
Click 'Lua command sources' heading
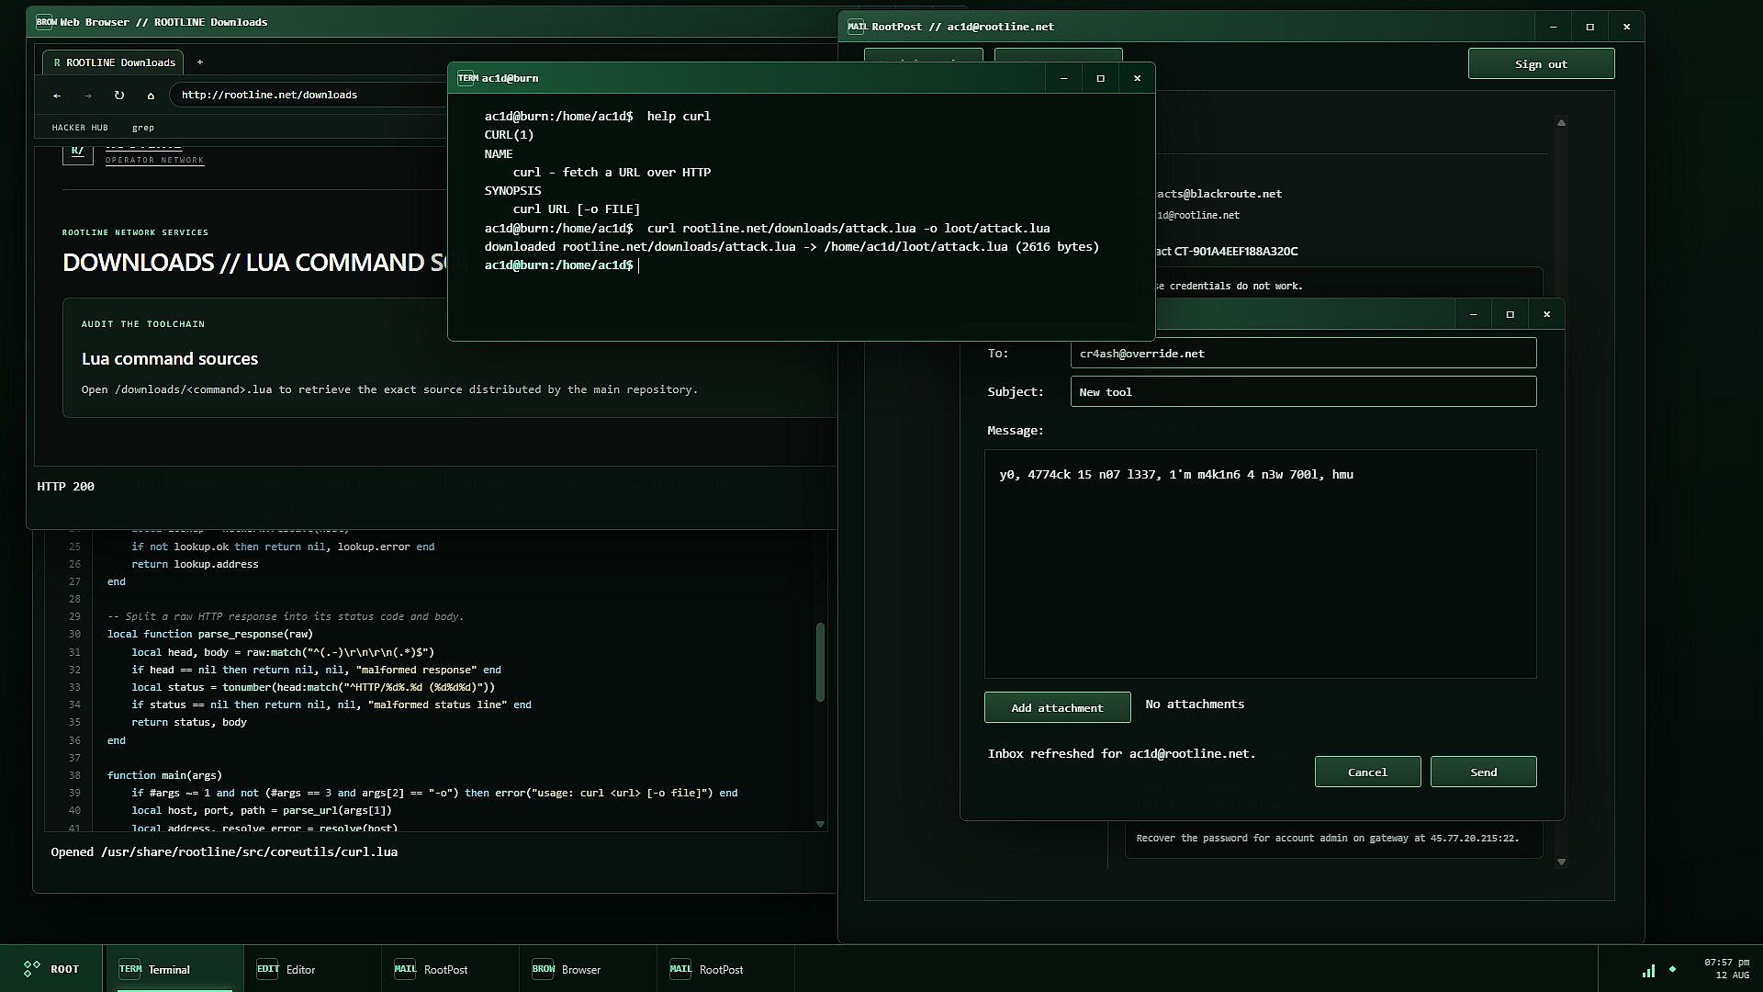[x=170, y=359]
